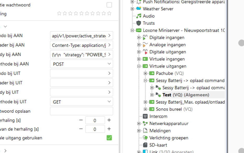Viewport: 244px width, 153px height.
Task: Uncheck the 'uitgang gebruiken' green checkbox
Action: pos(109,138)
